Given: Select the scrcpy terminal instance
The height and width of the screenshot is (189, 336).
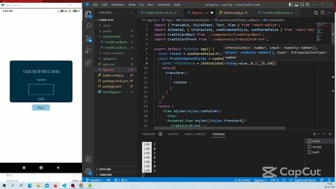Looking at the screenshot, I should tap(319, 147).
